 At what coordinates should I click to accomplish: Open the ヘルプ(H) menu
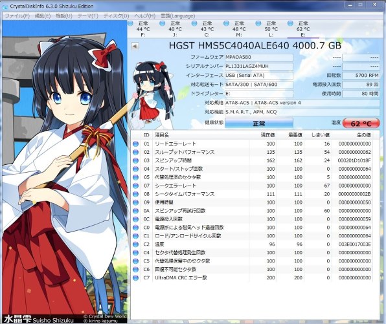[145, 16]
